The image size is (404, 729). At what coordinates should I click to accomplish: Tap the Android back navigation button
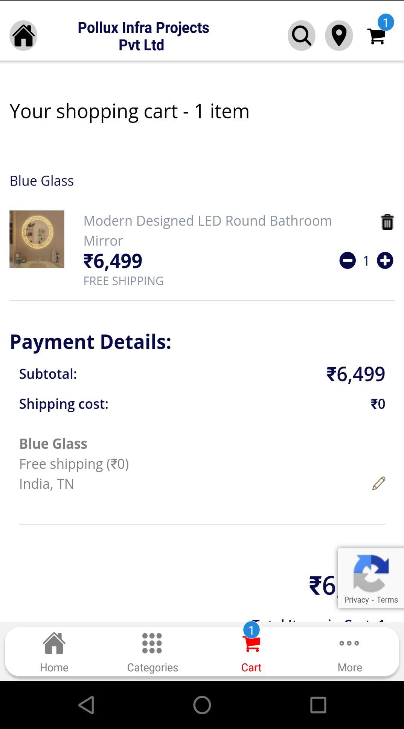click(87, 705)
